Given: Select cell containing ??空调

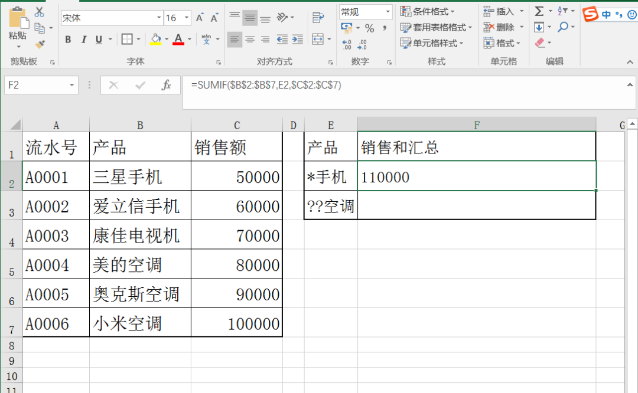Looking at the screenshot, I should pyautogui.click(x=330, y=206).
